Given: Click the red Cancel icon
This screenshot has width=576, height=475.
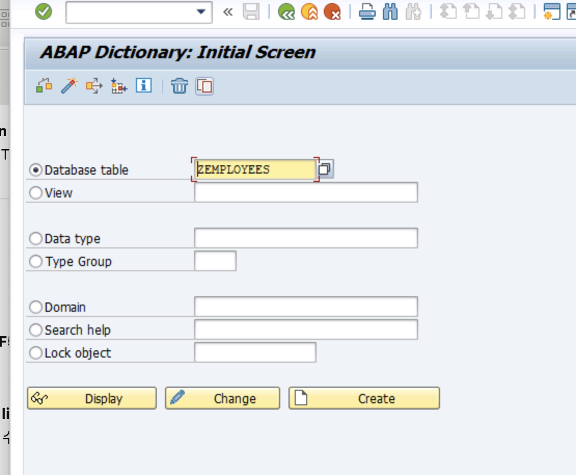Looking at the screenshot, I should click(332, 12).
